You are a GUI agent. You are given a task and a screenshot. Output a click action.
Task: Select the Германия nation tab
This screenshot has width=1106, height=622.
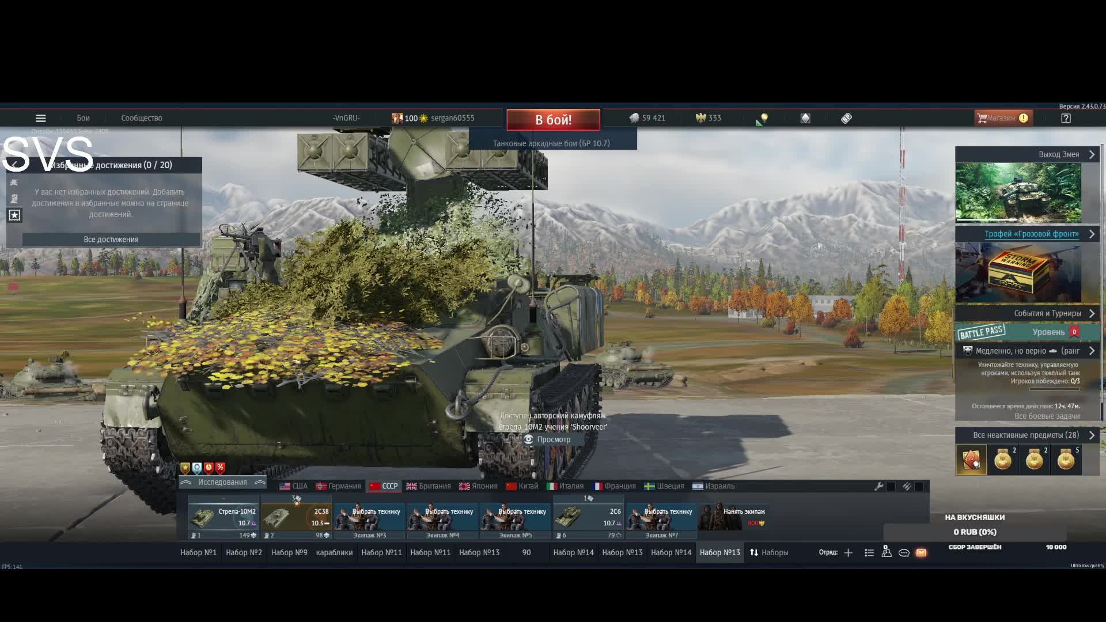pos(339,486)
